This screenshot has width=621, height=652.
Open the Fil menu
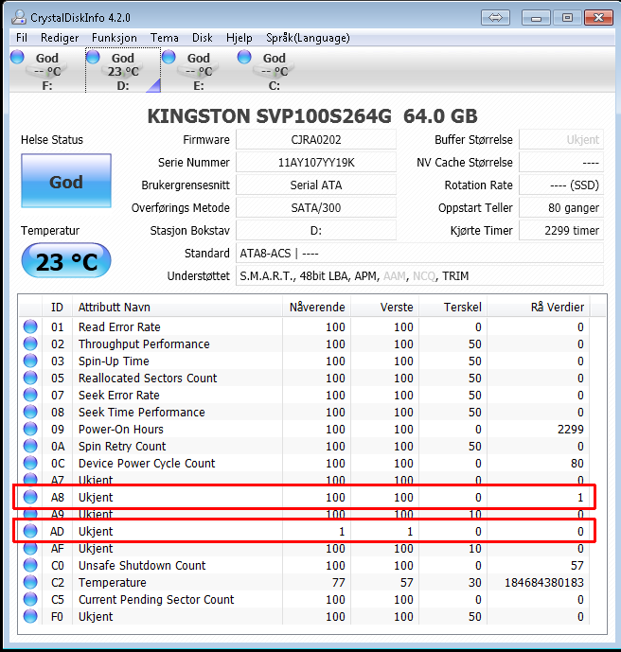22,38
